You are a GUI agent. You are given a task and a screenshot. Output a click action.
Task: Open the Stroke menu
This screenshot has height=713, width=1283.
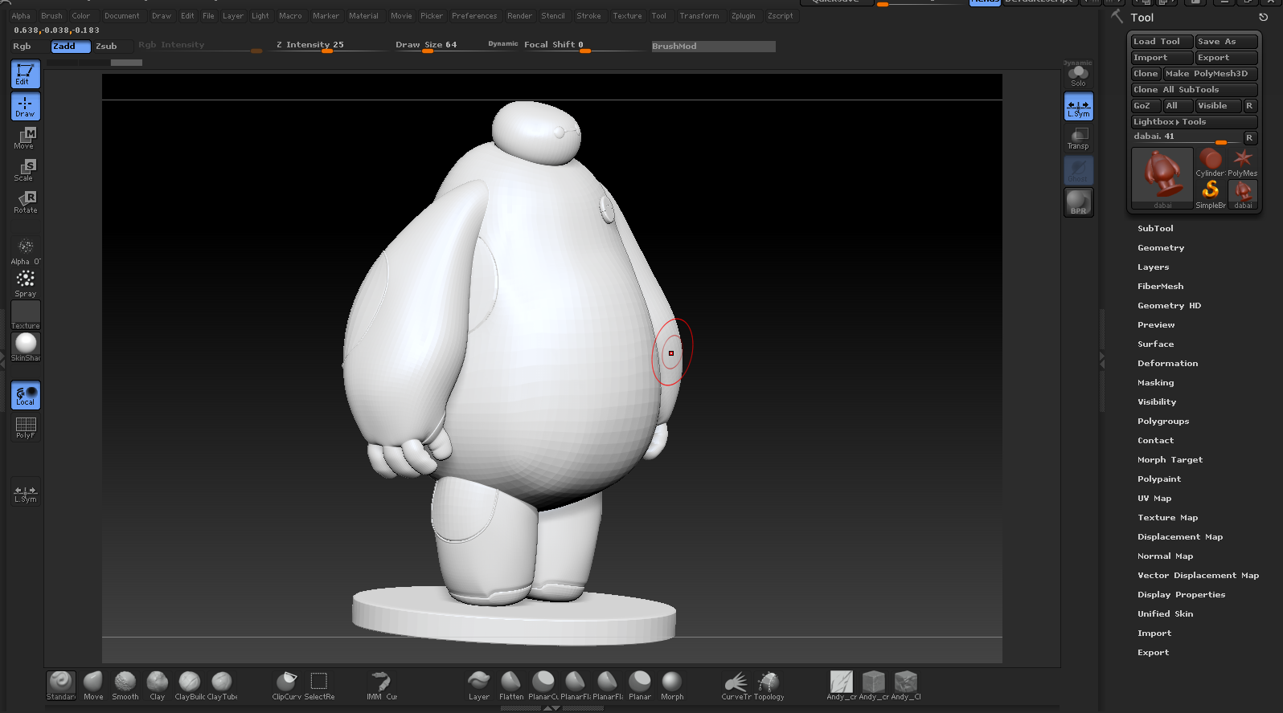coord(588,16)
